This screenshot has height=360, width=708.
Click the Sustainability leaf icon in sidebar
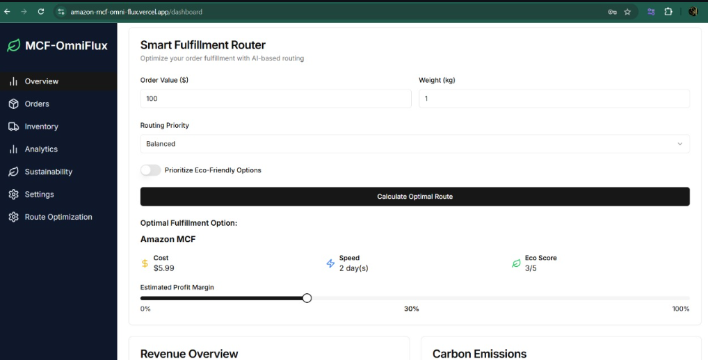(x=13, y=172)
